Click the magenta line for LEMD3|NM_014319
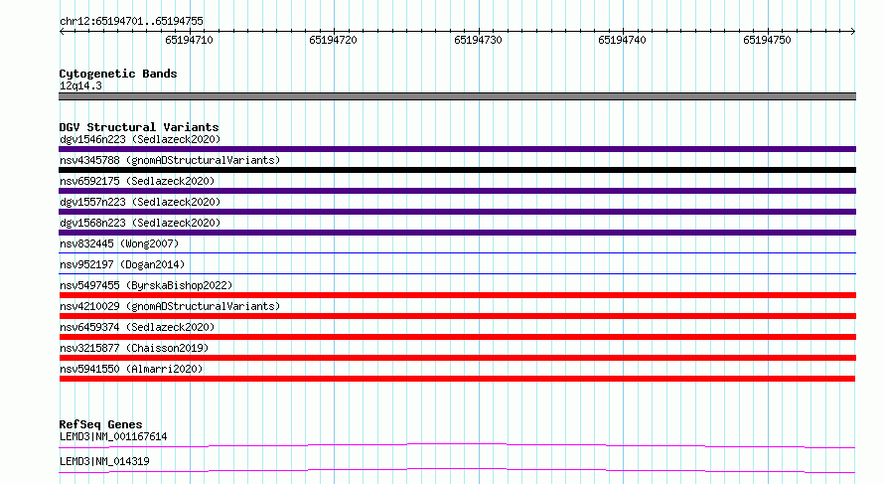 tap(457, 470)
